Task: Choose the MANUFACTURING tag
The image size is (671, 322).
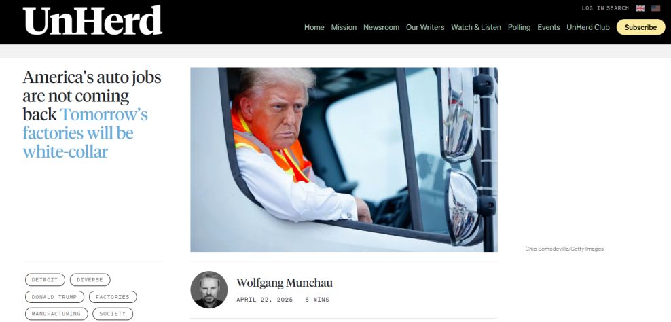Action: [x=56, y=314]
